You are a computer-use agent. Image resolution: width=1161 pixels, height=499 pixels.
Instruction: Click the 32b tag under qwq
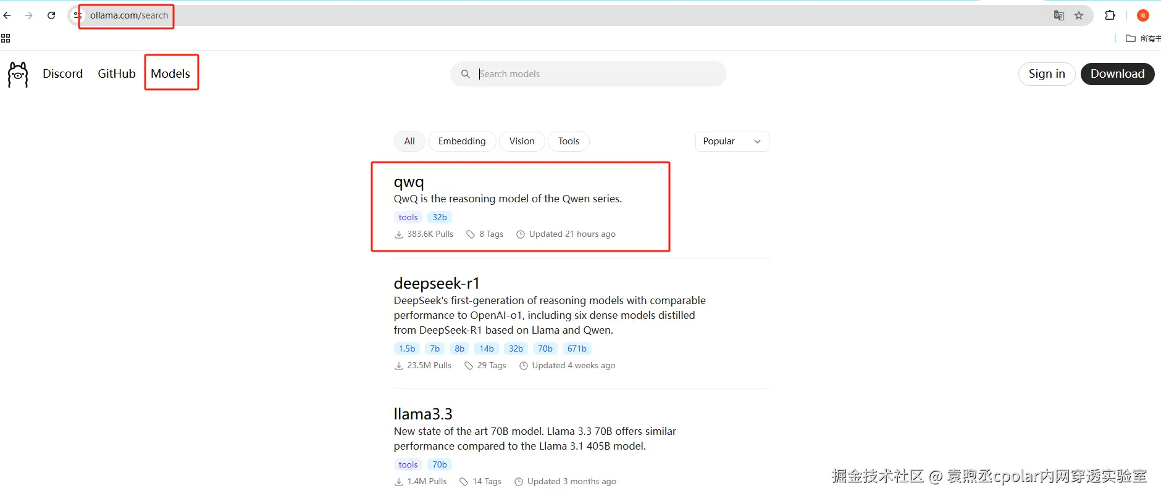point(440,217)
